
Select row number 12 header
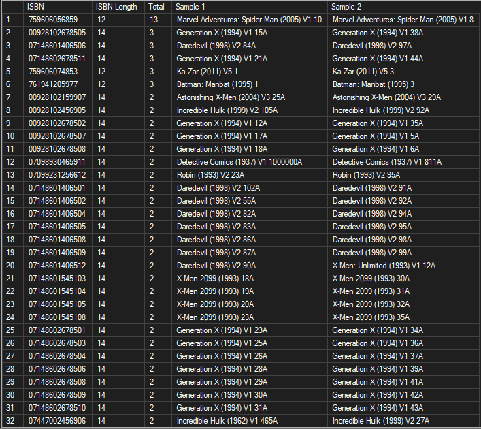(x=12, y=162)
